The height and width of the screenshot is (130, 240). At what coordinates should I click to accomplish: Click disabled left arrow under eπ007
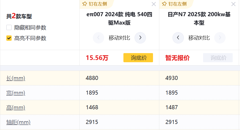click(x=98, y=38)
